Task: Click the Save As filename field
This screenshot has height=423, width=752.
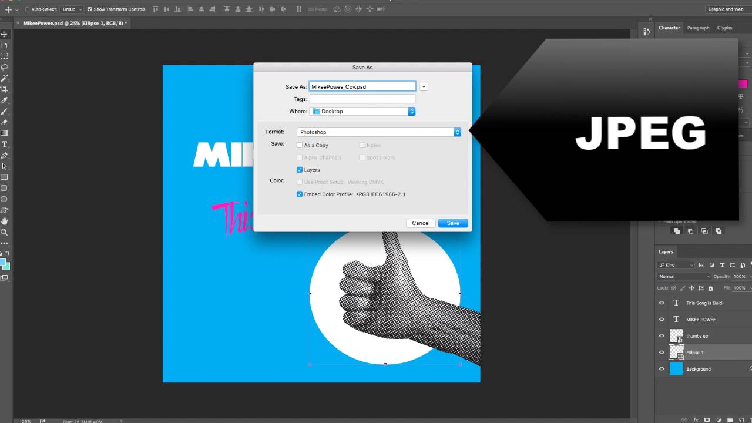Action: pos(362,86)
